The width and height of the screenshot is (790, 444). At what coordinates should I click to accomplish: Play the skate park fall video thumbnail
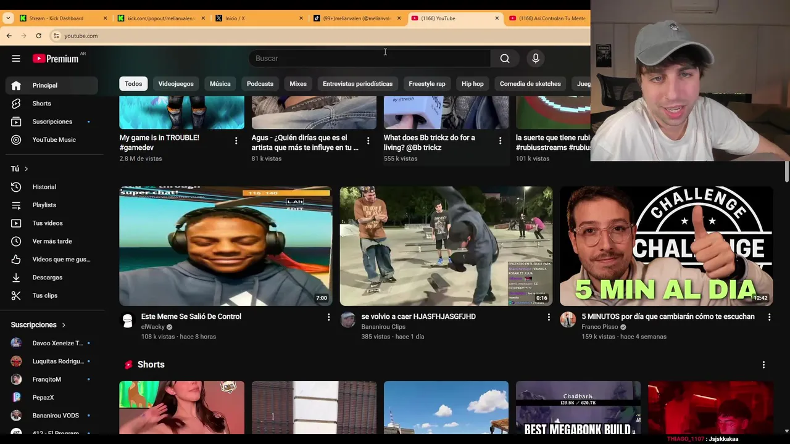[446, 246]
